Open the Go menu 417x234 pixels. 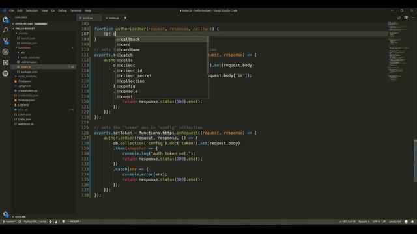(53, 11)
